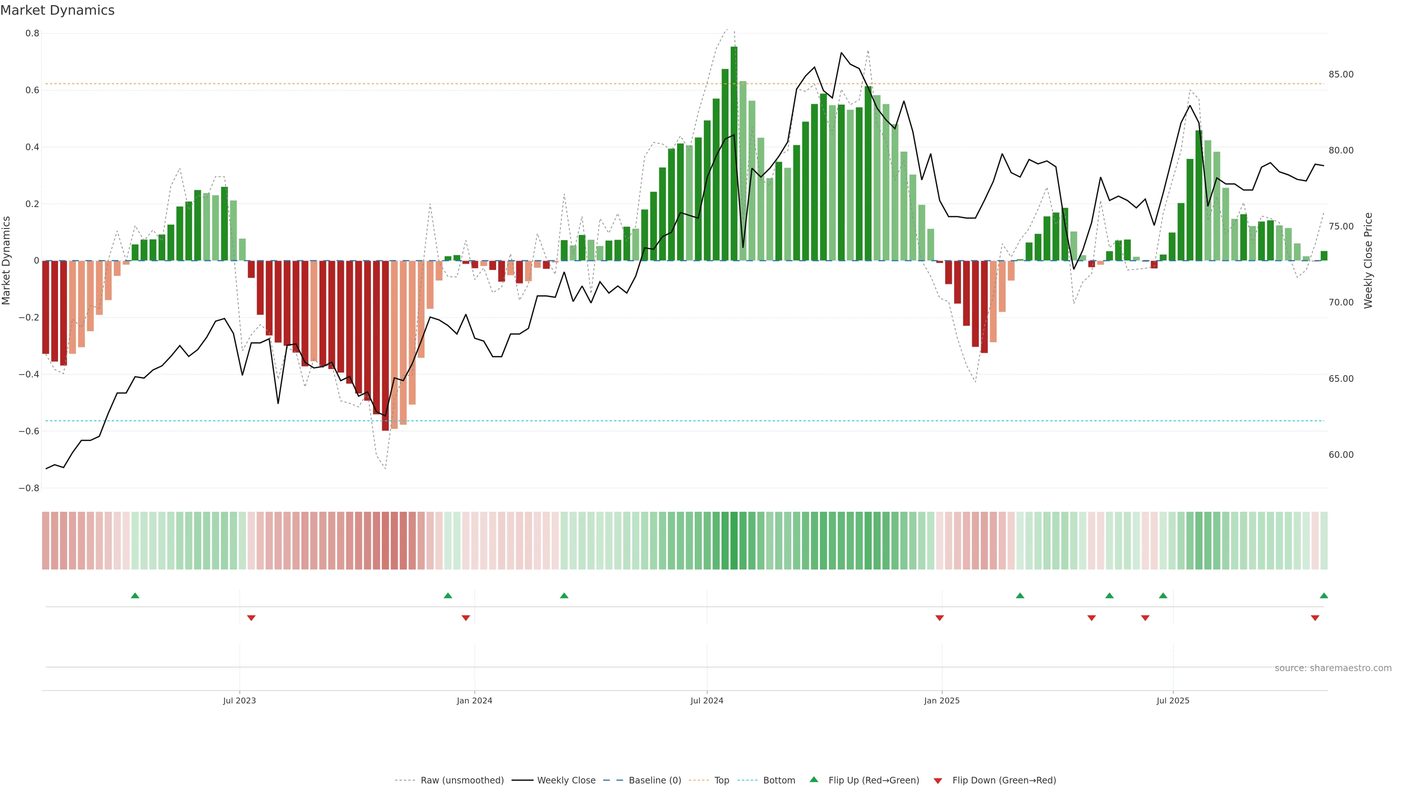Click the green Flip Up triangle legend icon

(814, 779)
